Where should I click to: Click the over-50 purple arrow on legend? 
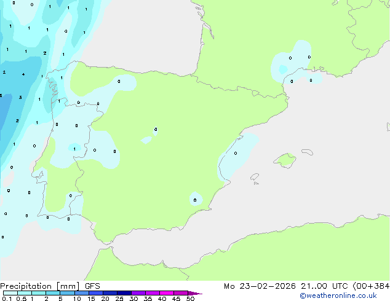click(x=195, y=293)
